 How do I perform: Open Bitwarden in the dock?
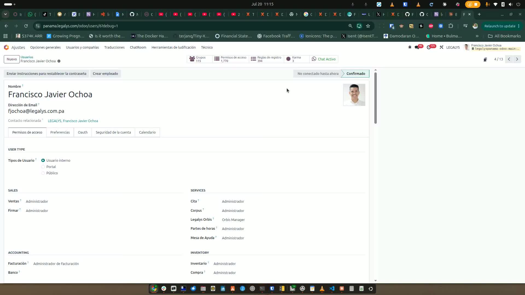point(272,288)
